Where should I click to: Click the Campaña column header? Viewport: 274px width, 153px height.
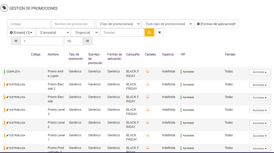(x=133, y=54)
